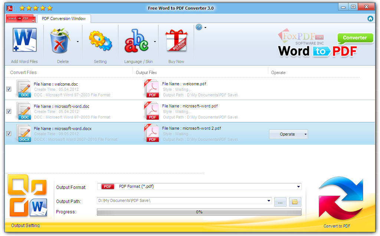
Task: Select File Name : microsoft-word.doc text
Action: (62, 106)
